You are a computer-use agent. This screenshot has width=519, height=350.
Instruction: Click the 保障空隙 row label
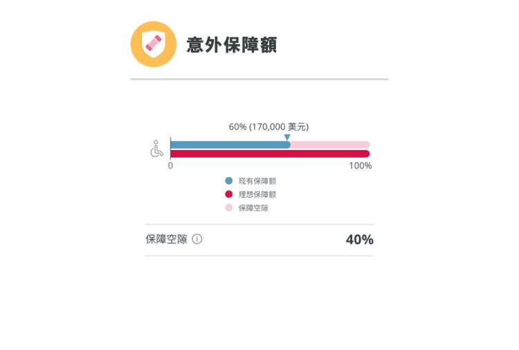click(x=167, y=239)
